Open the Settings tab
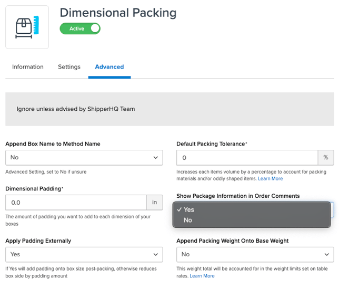The width and height of the screenshot is (339, 288). (x=69, y=67)
